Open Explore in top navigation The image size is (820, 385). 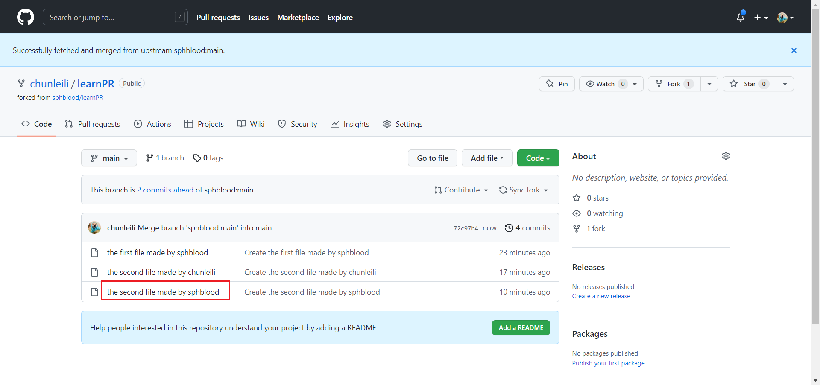(x=340, y=17)
